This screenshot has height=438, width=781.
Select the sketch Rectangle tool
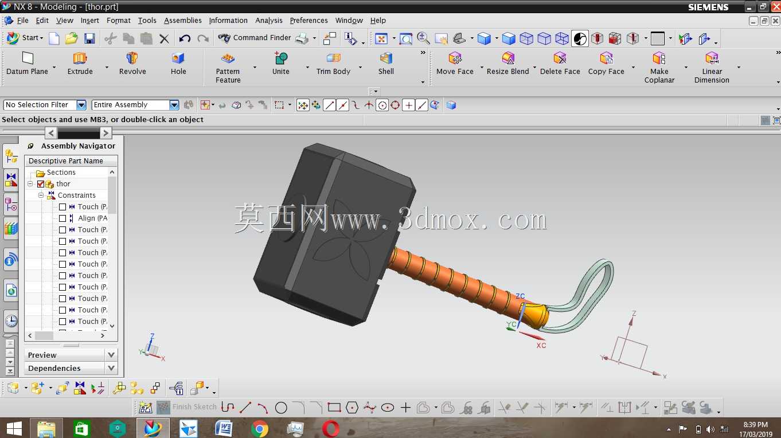pyautogui.click(x=334, y=408)
